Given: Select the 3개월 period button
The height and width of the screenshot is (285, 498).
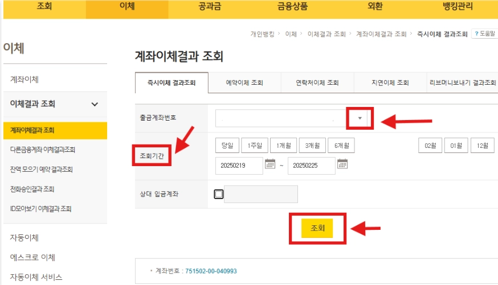Looking at the screenshot, I should [312, 146].
